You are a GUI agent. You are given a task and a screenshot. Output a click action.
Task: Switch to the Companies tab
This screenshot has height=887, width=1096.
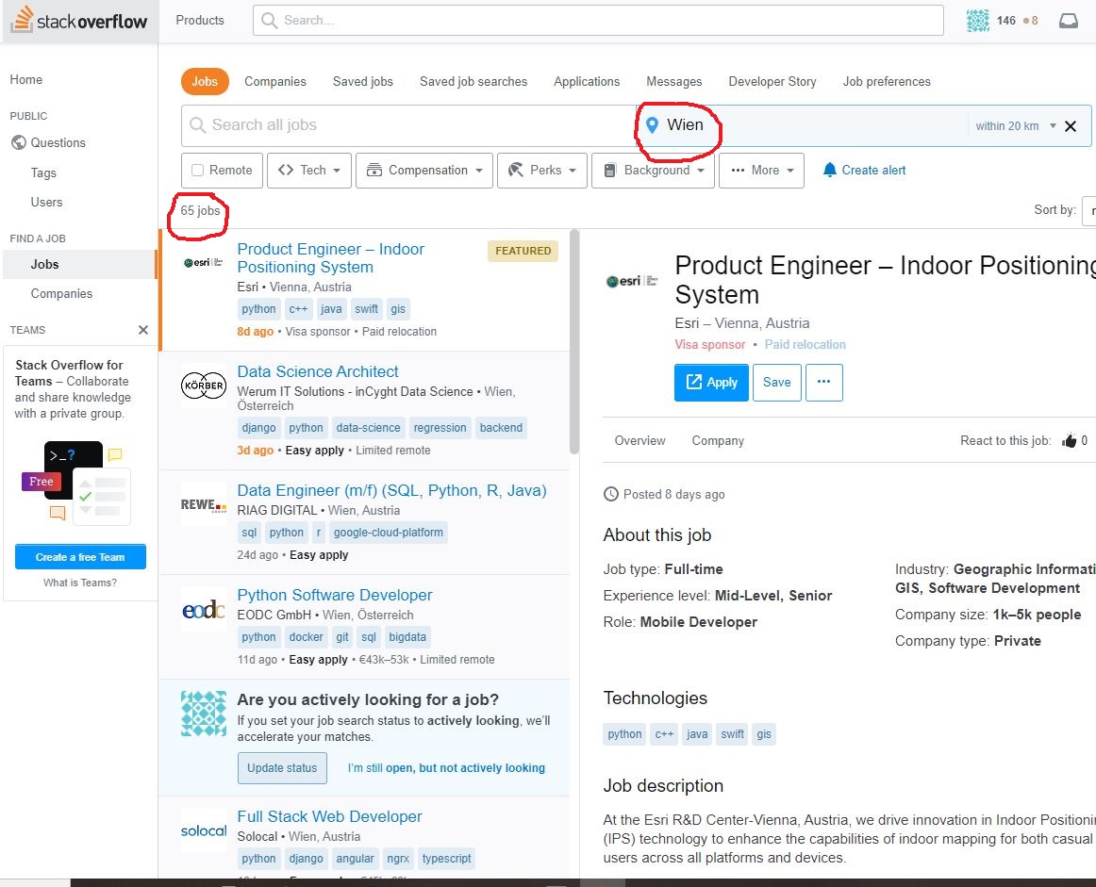[274, 82]
